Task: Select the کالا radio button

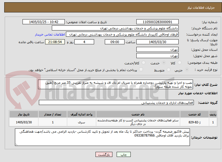Action: pyautogui.click(x=179, y=63)
